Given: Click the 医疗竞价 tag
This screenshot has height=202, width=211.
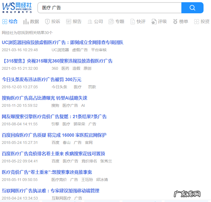Looking at the screenshot, I should click(59, 180).
